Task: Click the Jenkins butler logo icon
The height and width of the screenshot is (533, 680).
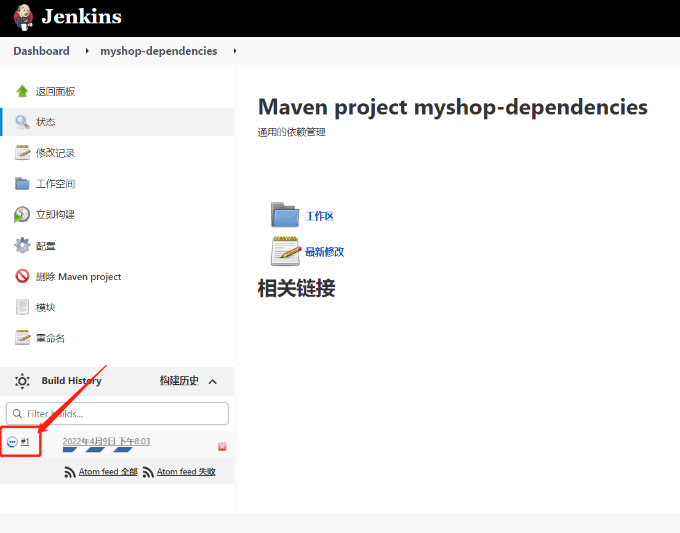Action: pos(23,17)
